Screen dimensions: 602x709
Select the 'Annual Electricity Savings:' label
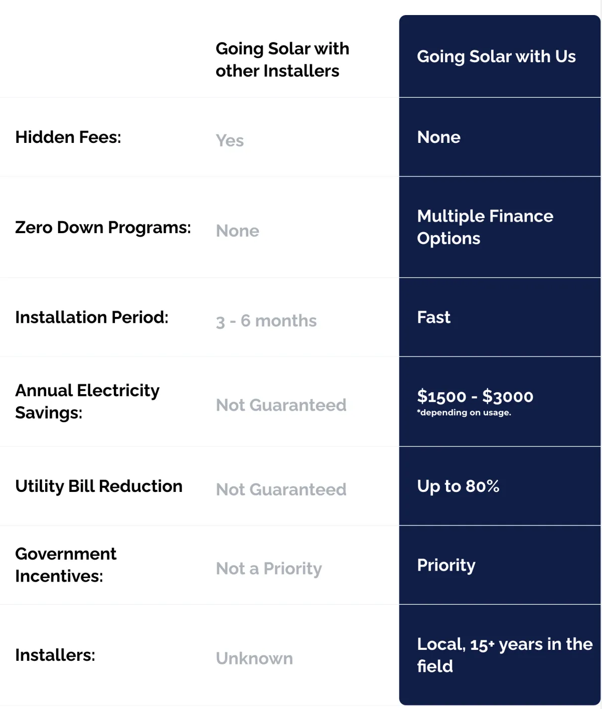tap(87, 402)
